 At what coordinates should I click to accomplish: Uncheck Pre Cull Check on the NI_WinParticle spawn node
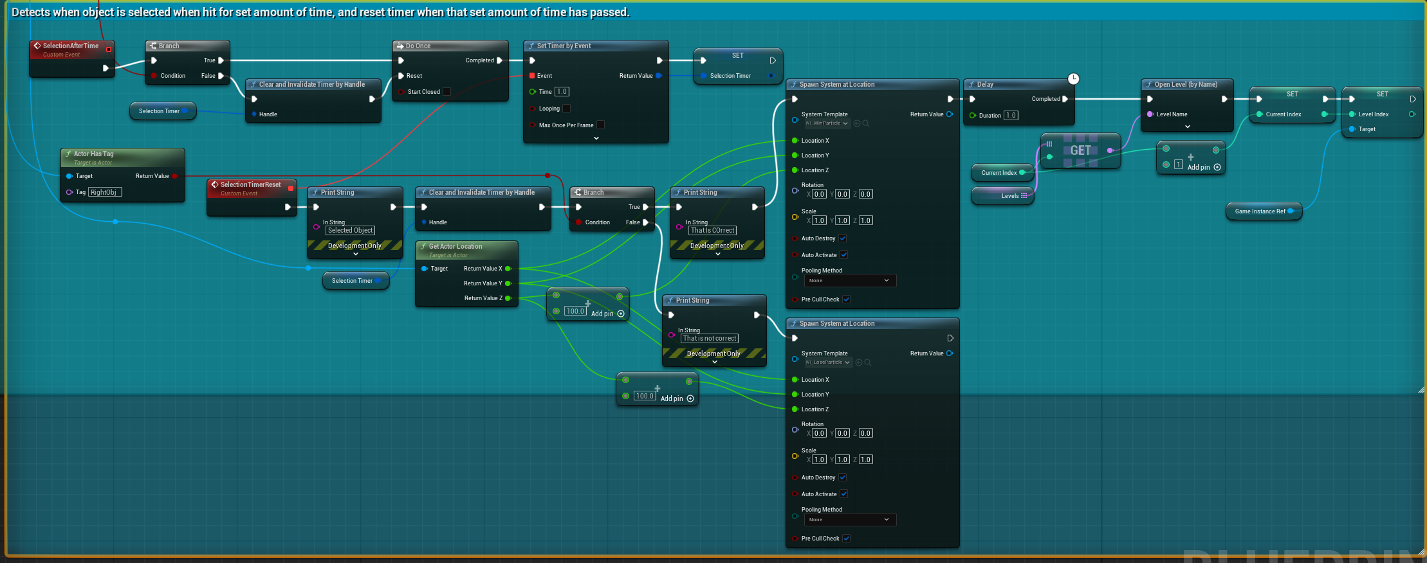tap(847, 299)
